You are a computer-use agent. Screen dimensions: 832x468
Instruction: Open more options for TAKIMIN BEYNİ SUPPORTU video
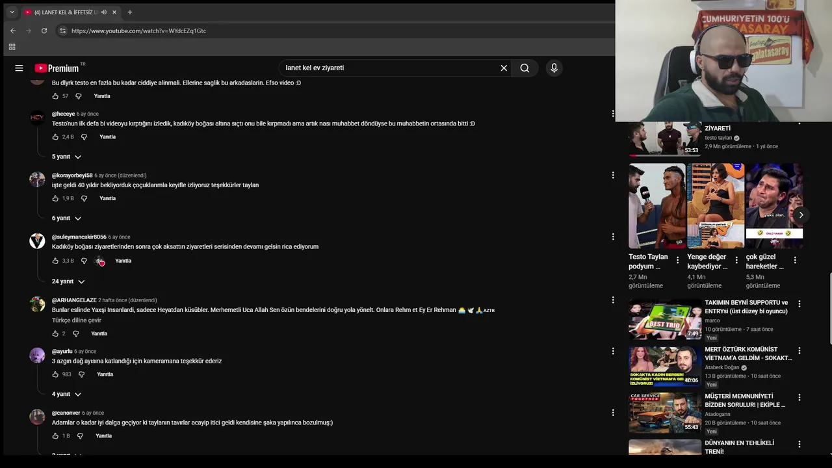[799, 304]
